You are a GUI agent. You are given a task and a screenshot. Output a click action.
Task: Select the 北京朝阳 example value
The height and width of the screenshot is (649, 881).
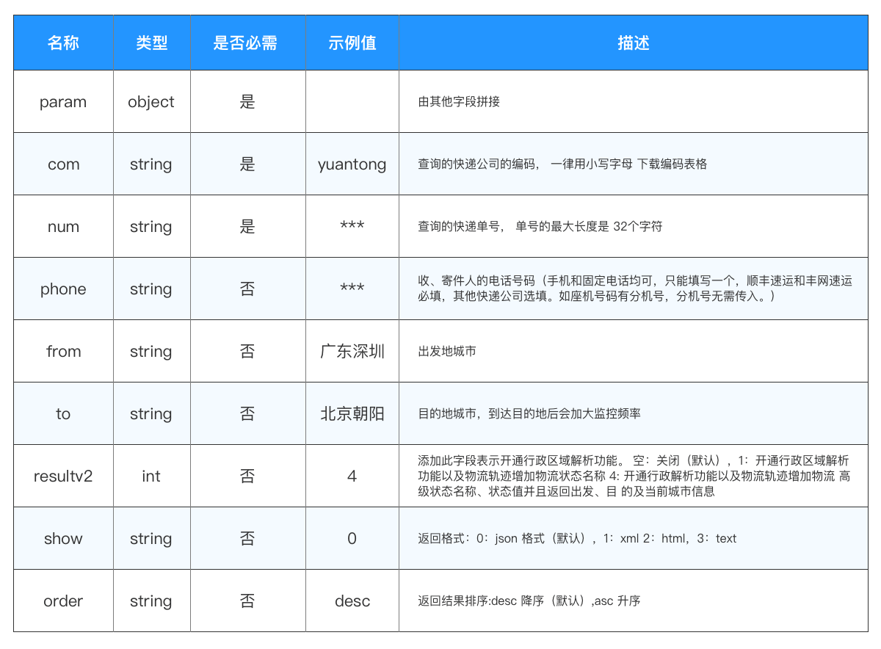point(352,414)
